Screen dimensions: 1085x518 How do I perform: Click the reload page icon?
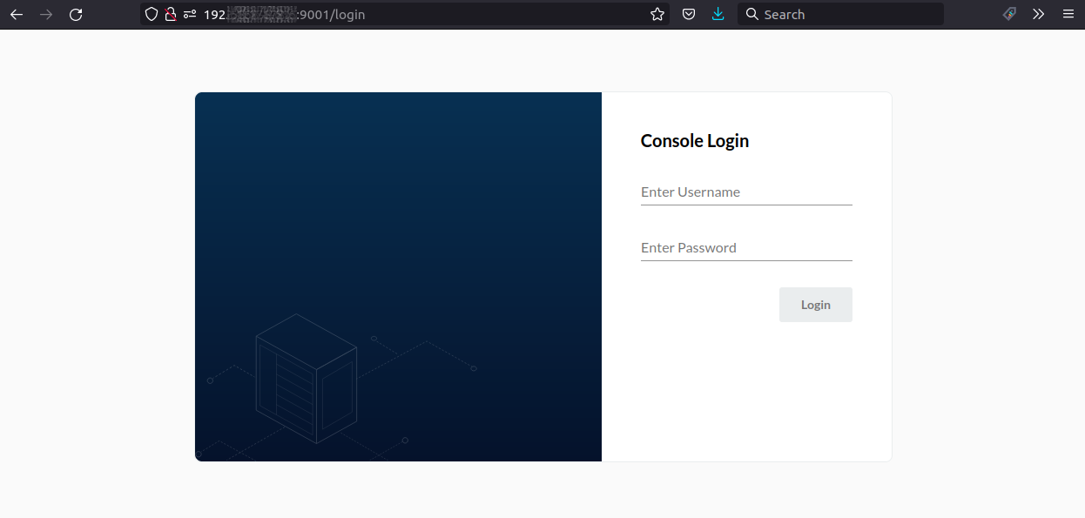coord(76,14)
